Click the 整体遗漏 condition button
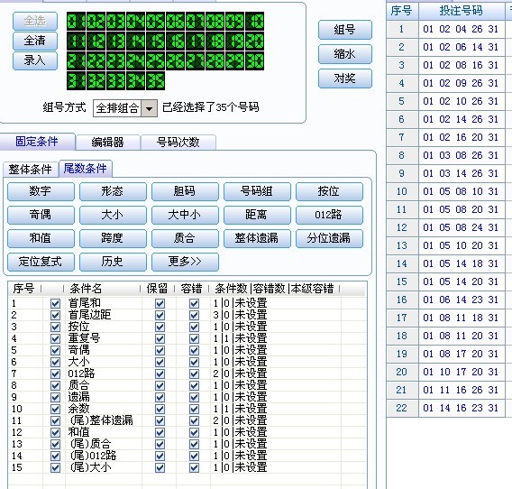Screen dimensions: 512x489 [257, 238]
